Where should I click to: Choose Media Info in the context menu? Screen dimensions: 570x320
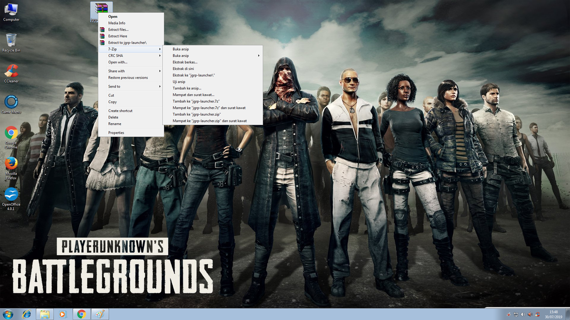click(x=131, y=23)
